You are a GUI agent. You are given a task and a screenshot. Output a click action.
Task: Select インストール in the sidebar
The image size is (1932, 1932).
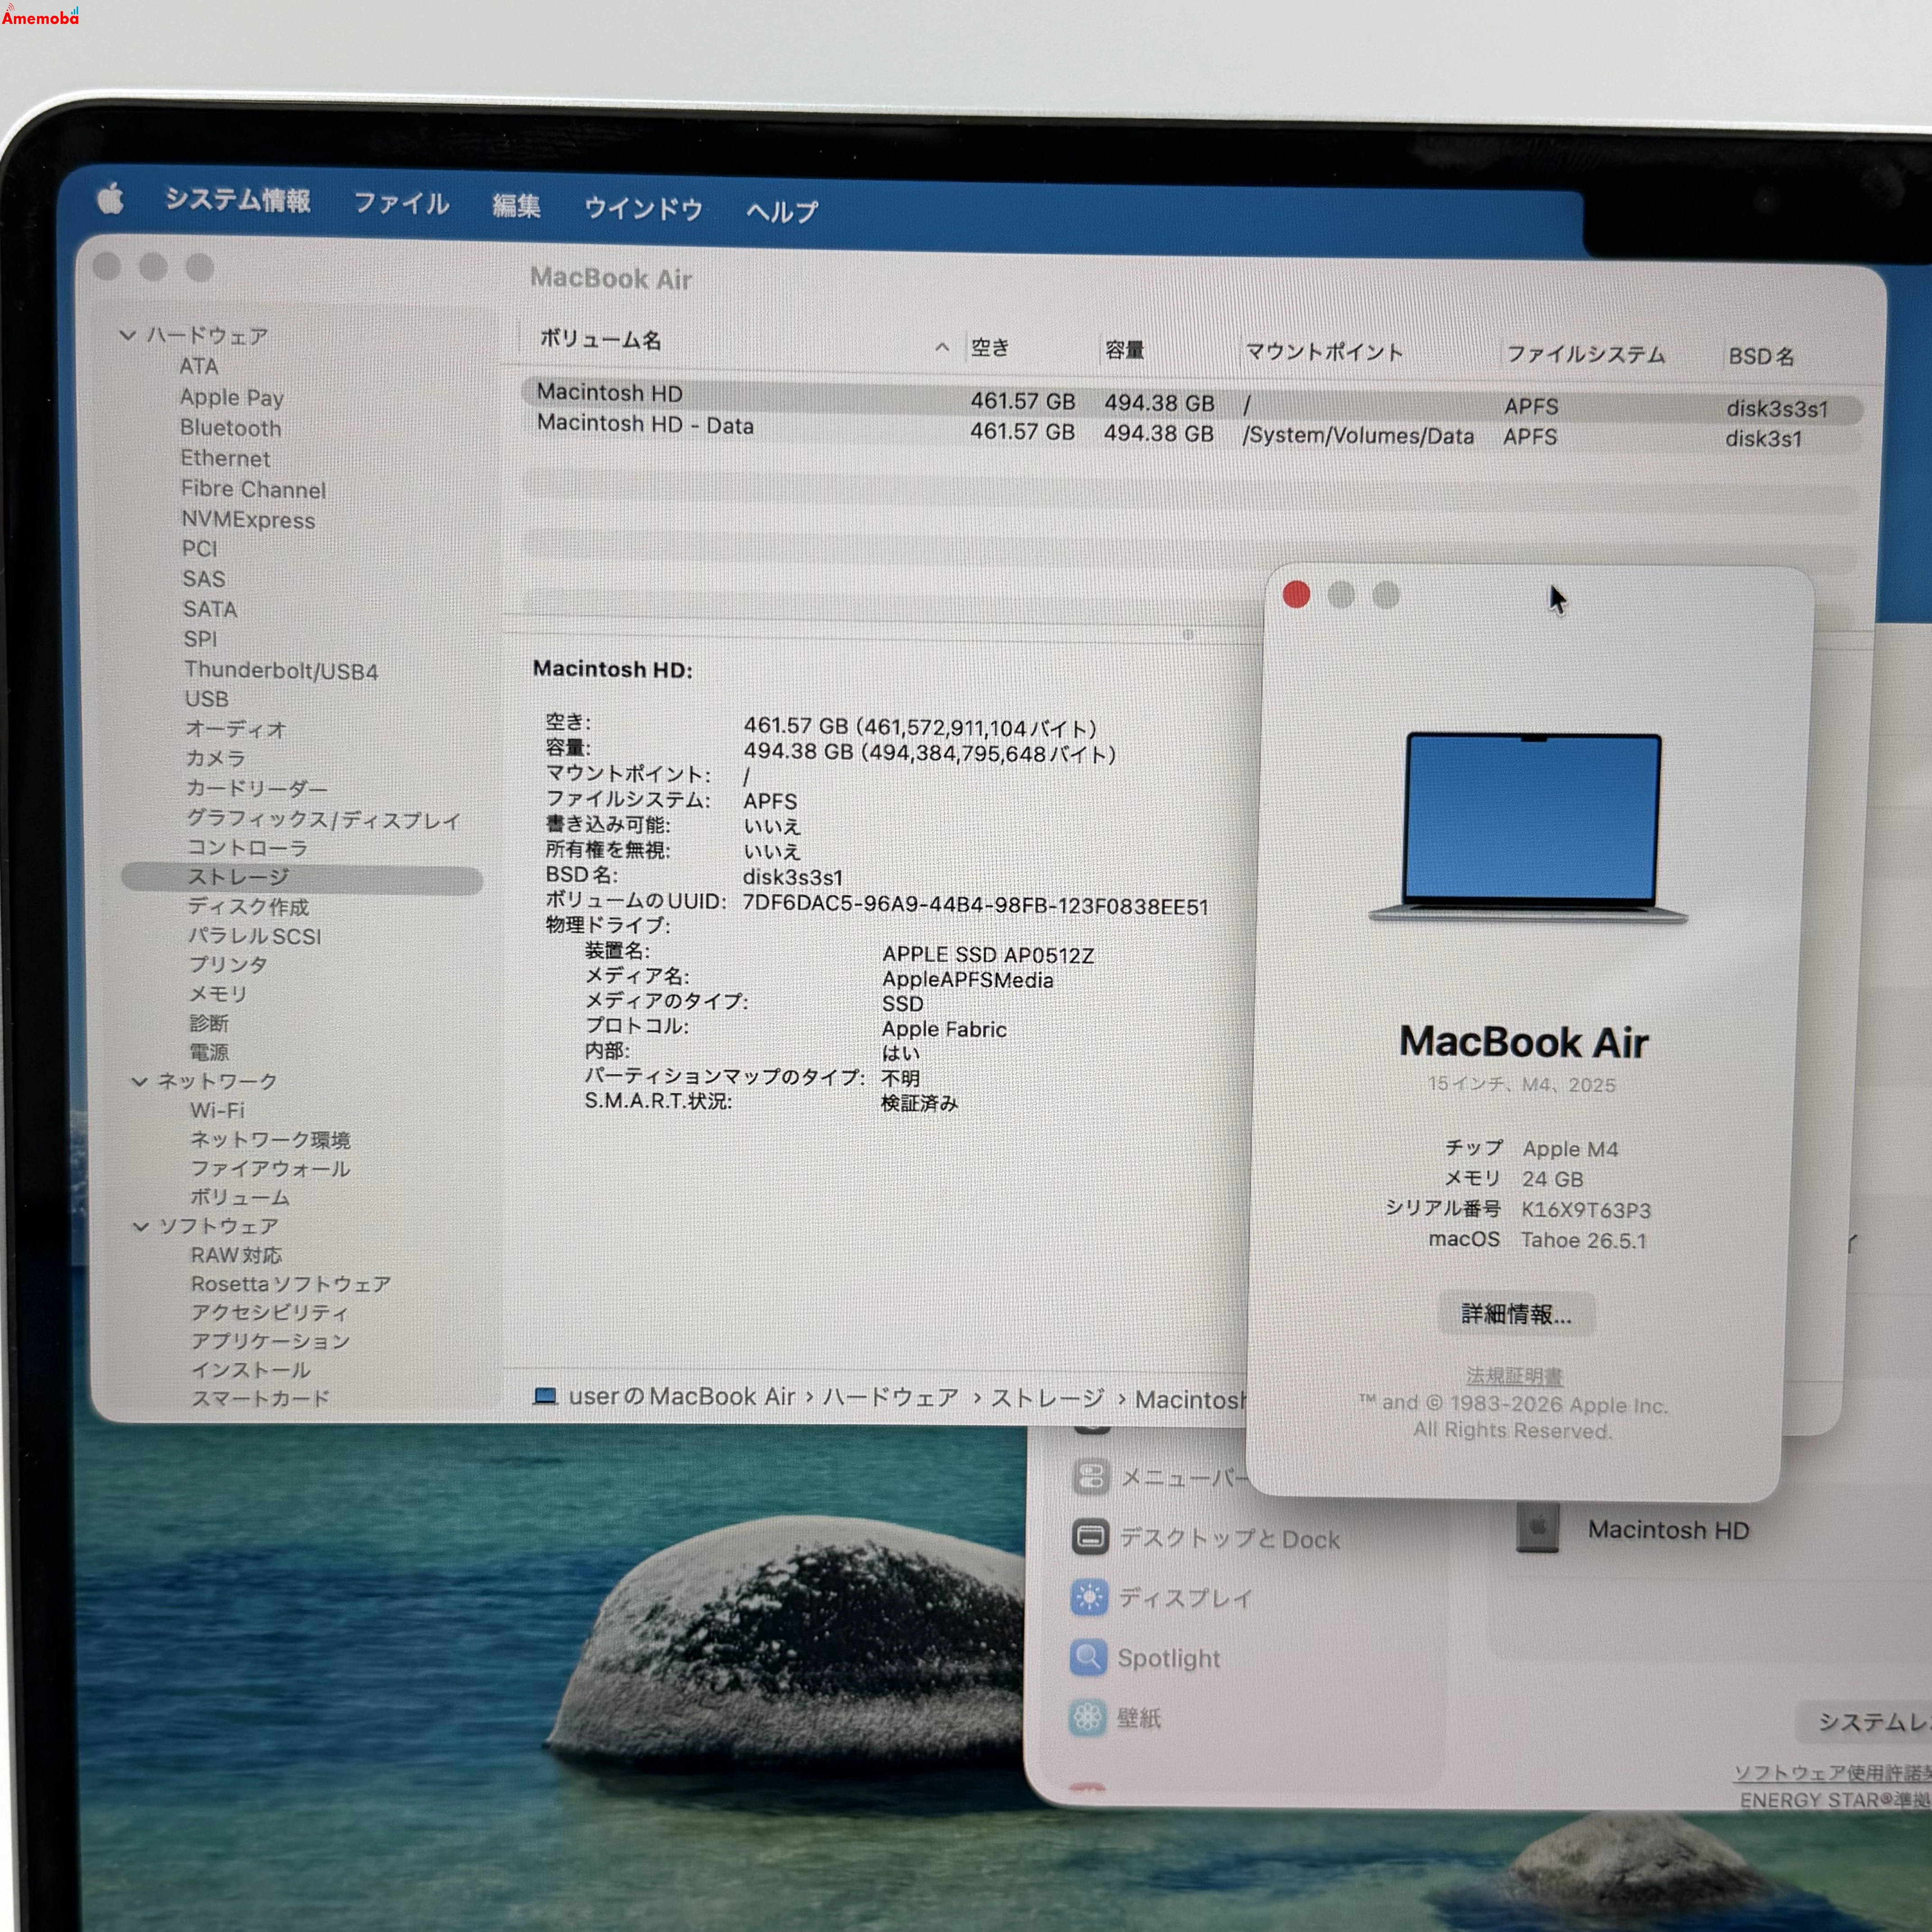(251, 1370)
